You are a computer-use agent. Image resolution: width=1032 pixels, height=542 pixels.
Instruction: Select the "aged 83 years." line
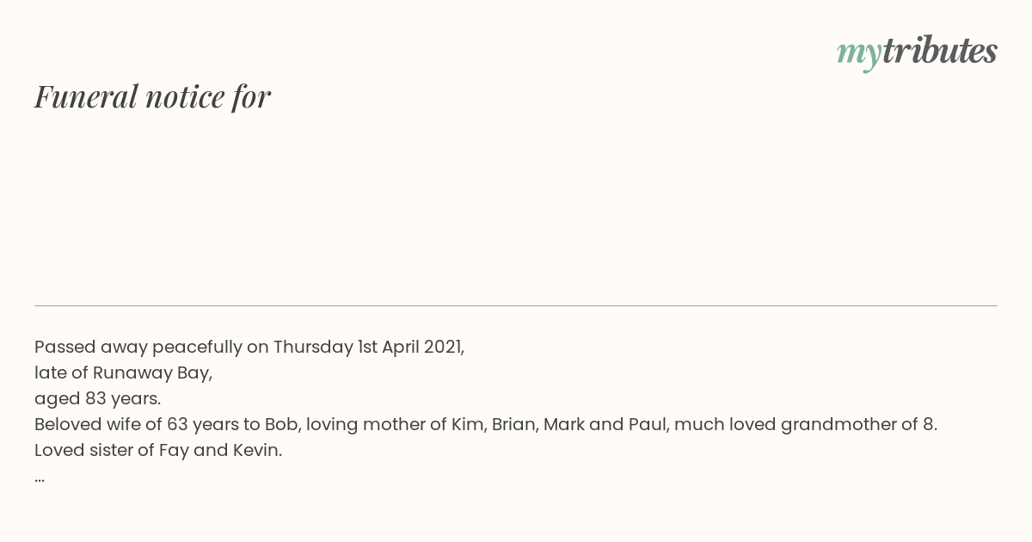98,398
